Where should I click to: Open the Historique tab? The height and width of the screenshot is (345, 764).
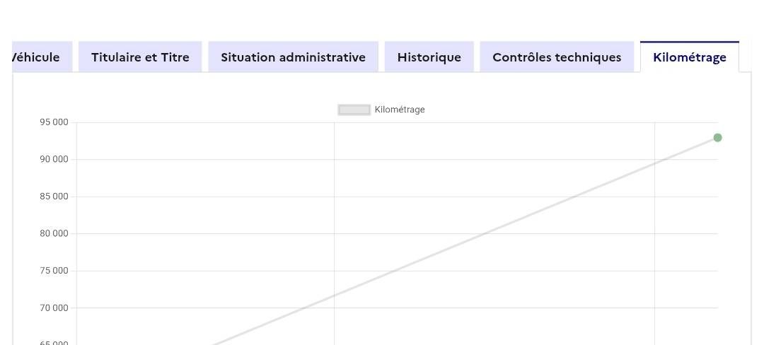point(429,57)
